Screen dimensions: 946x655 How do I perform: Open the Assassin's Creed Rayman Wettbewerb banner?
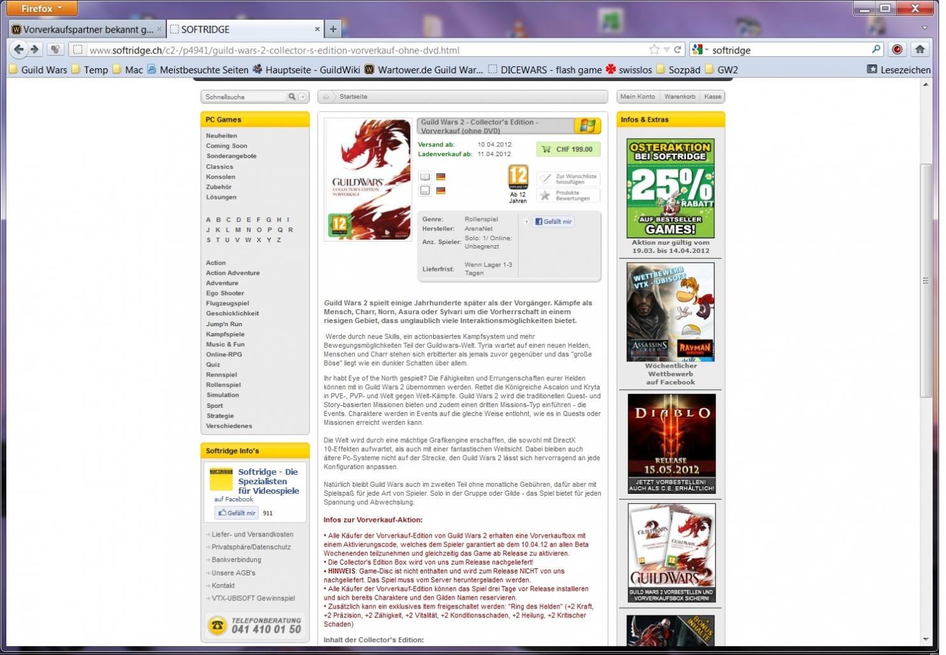coord(670,312)
